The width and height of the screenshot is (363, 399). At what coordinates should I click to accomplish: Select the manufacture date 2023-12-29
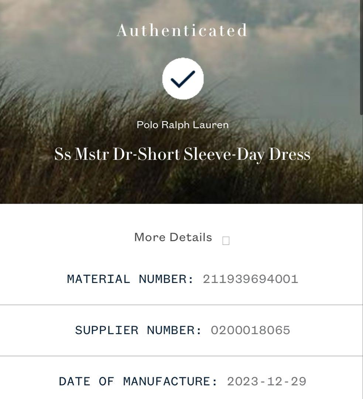point(267,381)
